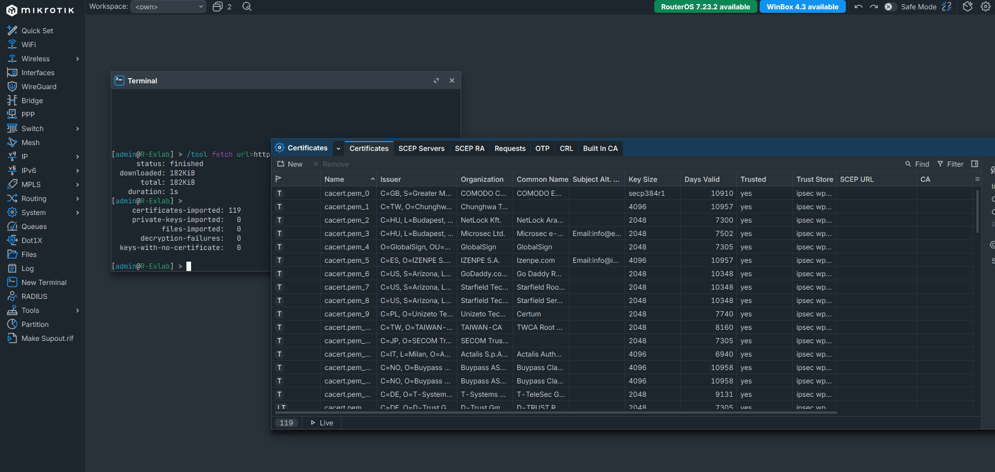Image resolution: width=995 pixels, height=472 pixels.
Task: Open Dot1X from the sidebar
Action: (x=31, y=240)
